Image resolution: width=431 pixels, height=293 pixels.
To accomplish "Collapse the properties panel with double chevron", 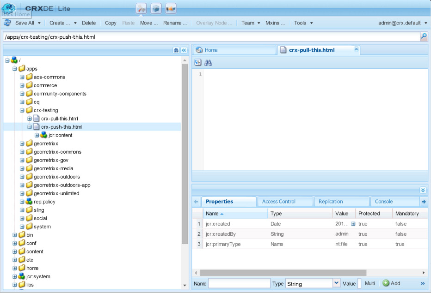I will (x=423, y=190).
